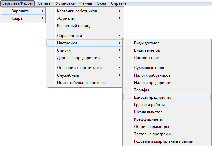Choose Виды вычетов option
Image resolution: width=212 pixels, height=146 pixels.
[167, 50]
